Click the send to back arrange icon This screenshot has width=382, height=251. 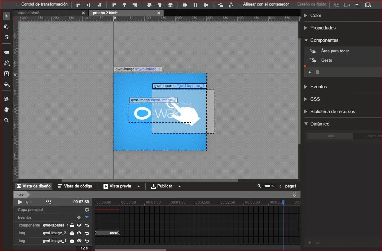click(368, 5)
